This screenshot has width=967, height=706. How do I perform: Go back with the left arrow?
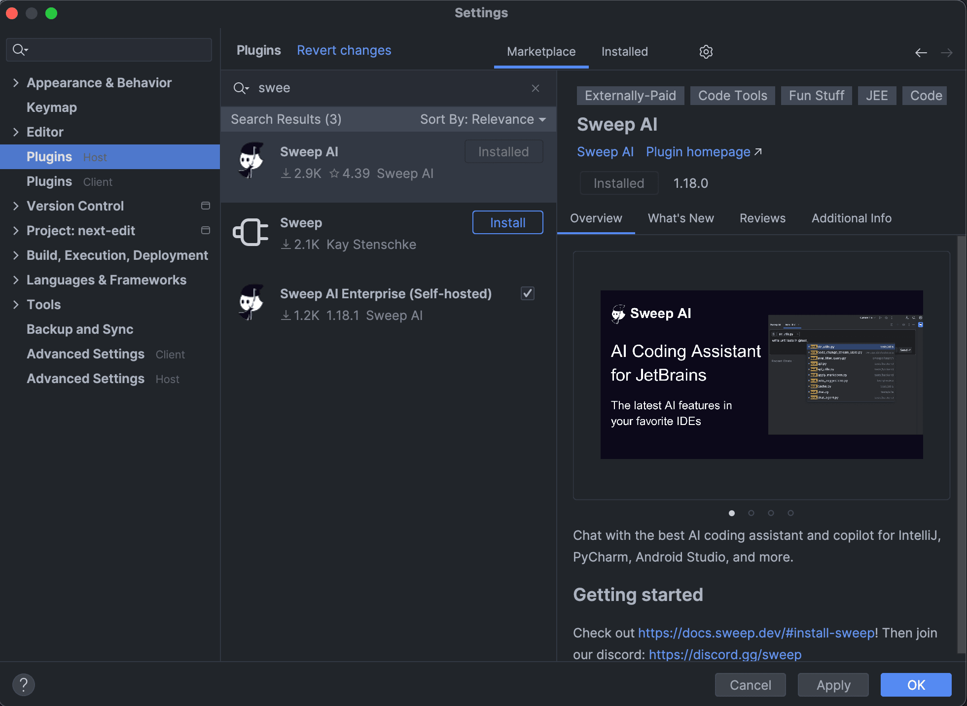pos(921,52)
